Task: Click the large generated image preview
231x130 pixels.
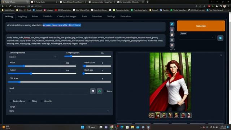Action: pyautogui.click(x=170, y=82)
